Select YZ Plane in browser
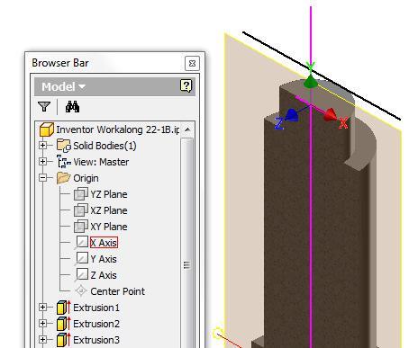Screen dimensions: 418x348 point(109,194)
